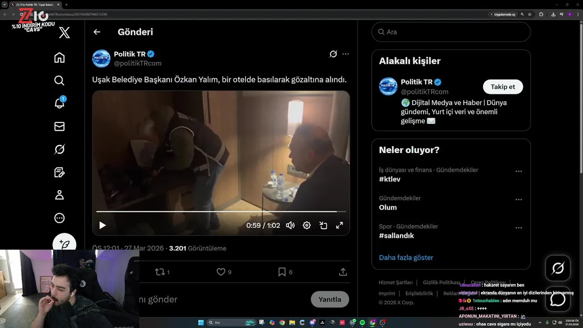Image resolution: width=583 pixels, height=328 pixels.
Task: Open the browser tab search dropdown
Action: click(4, 5)
